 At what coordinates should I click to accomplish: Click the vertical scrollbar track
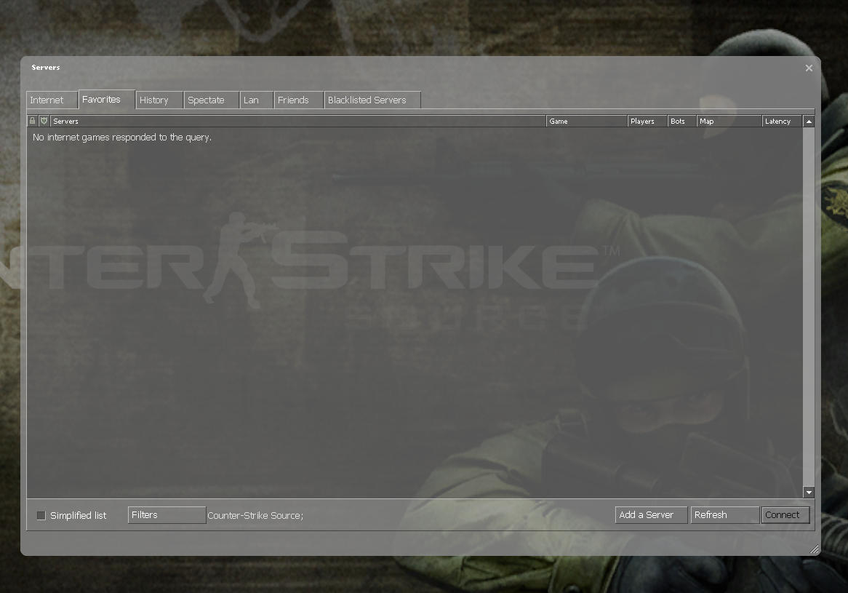(809, 306)
